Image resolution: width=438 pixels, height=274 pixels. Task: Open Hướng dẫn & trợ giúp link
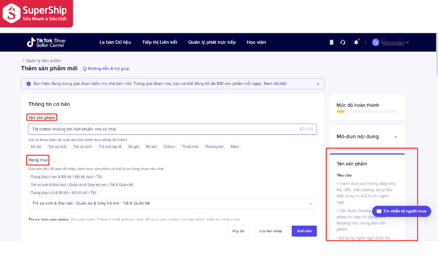click(x=106, y=68)
